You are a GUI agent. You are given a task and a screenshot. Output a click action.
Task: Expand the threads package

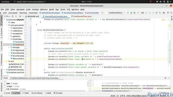(x=9, y=47)
